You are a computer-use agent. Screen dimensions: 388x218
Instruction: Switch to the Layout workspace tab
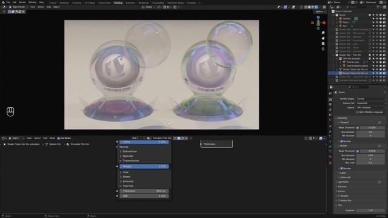[53, 2]
